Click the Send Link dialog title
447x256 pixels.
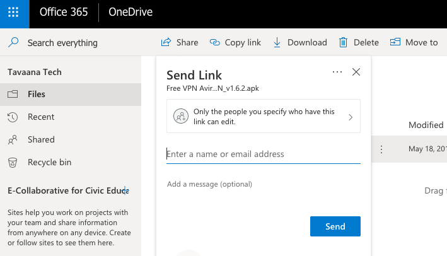tap(194, 75)
